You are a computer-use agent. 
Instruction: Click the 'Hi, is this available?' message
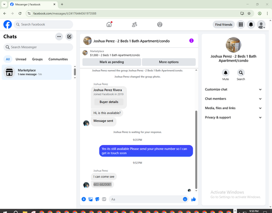pos(107,113)
